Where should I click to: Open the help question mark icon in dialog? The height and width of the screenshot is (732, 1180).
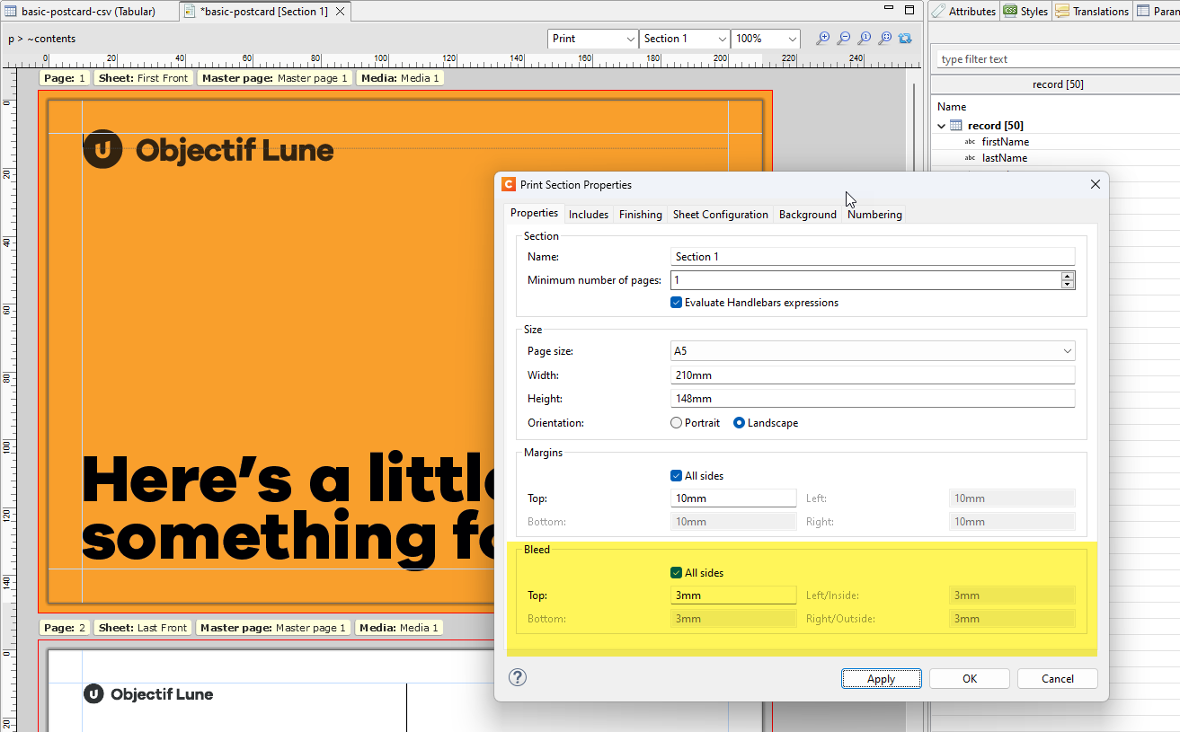[x=518, y=678]
